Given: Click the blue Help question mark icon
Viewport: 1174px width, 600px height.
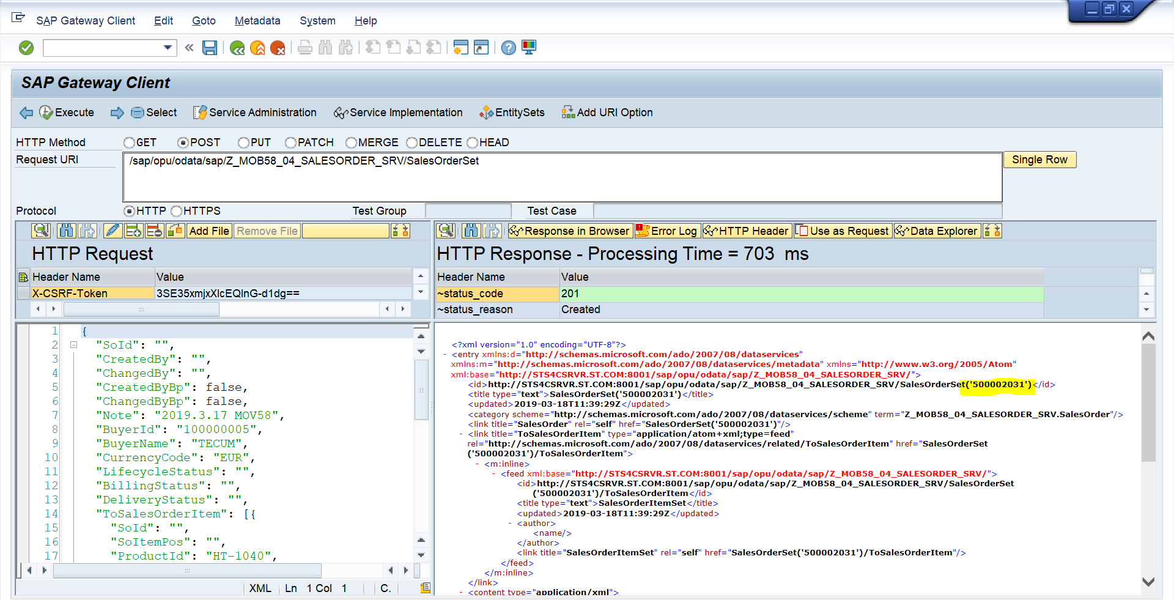Looking at the screenshot, I should click(508, 48).
